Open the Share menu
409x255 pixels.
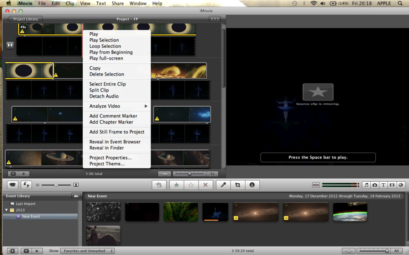pyautogui.click(x=118, y=3)
